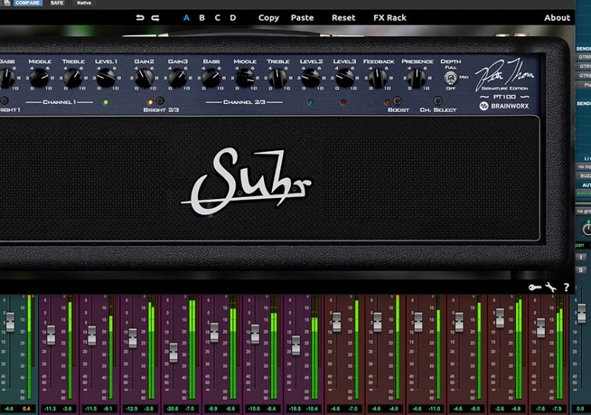Click the Channel 2/3 Treble knob
The width and height of the screenshot is (591, 415).
coord(279,78)
